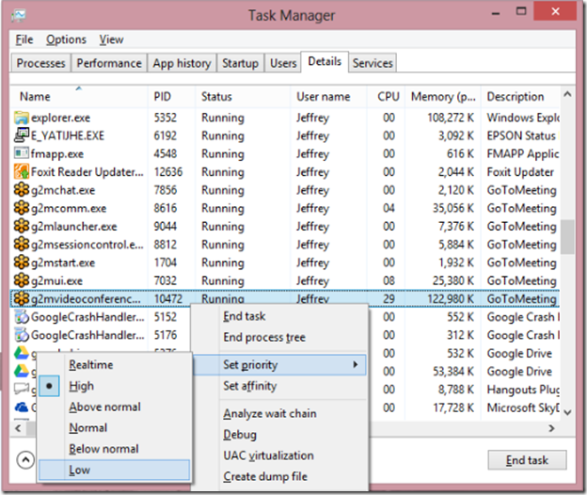Click the g2mcomm.exe flower icon
The height and width of the screenshot is (495, 587).
click(x=22, y=208)
